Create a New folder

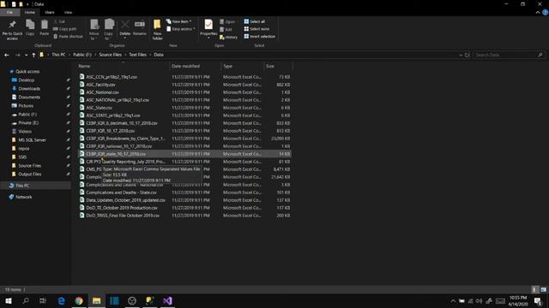157,30
